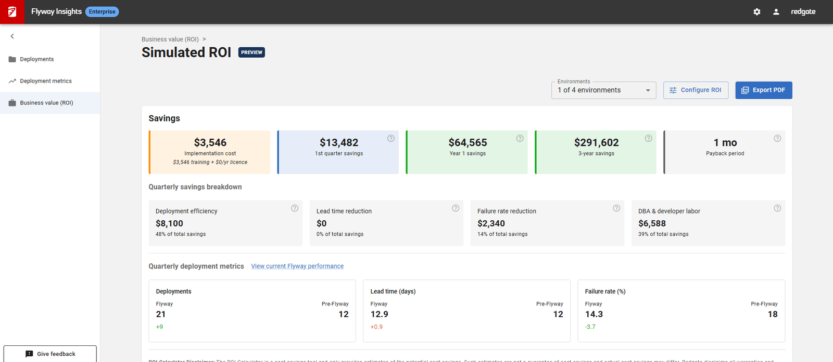Screen dimensions: 833x362
Task: Click $64,565 Year 1 savings value
Action: click(x=468, y=142)
